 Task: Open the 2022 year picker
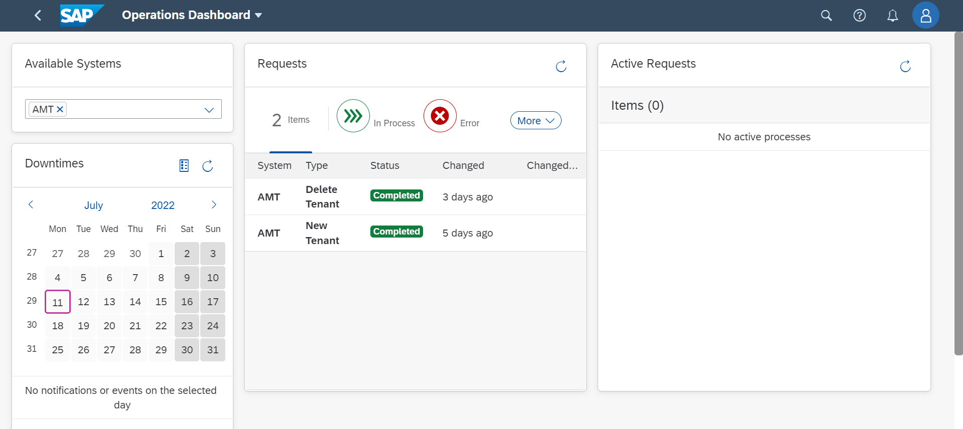pyautogui.click(x=163, y=205)
